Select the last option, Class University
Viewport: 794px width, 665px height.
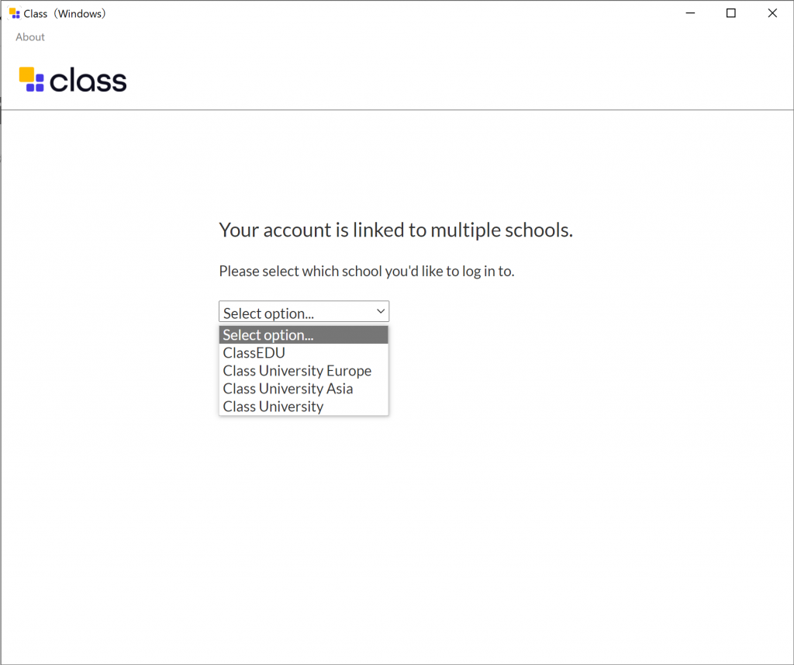tap(304, 407)
